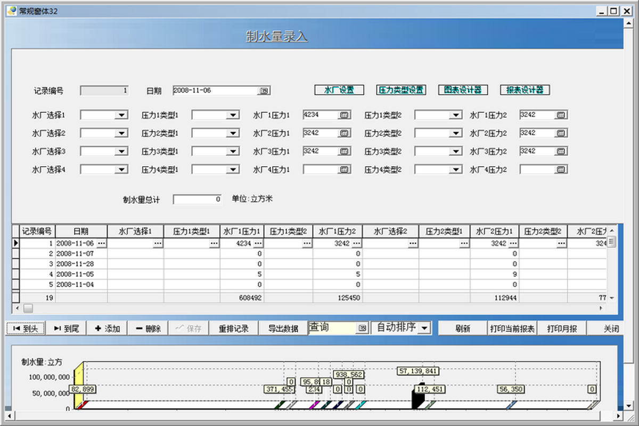
Task: Click the 导出数据 button
Action: pos(282,329)
